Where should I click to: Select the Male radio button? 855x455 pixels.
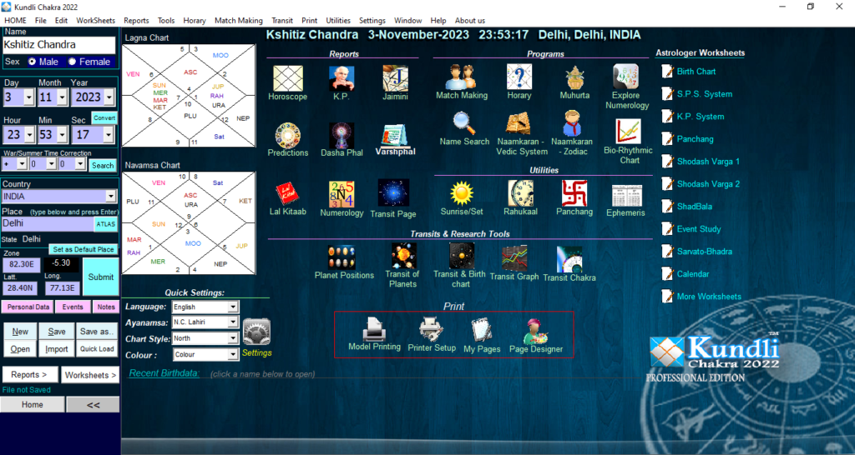click(33, 62)
